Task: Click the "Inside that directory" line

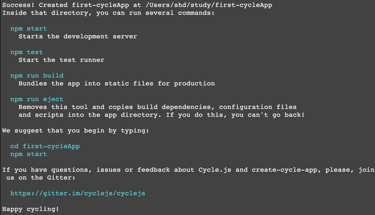Action: point(108,13)
